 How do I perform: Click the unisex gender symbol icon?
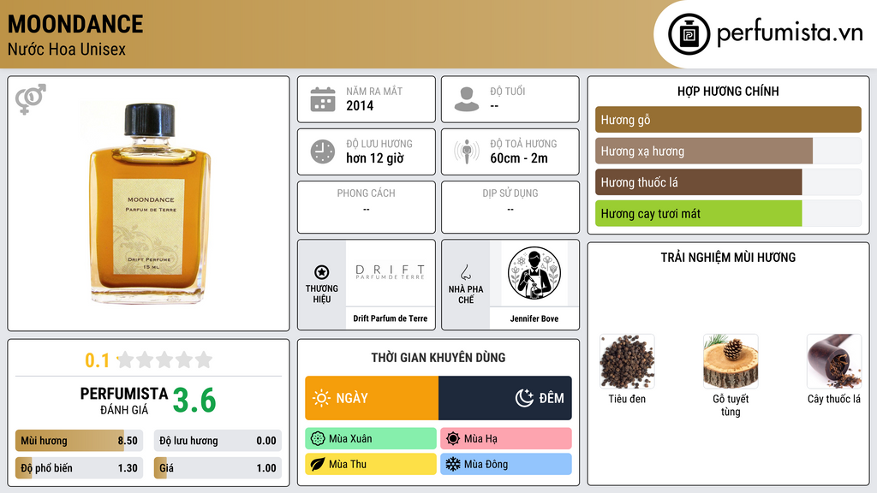pos(30,99)
